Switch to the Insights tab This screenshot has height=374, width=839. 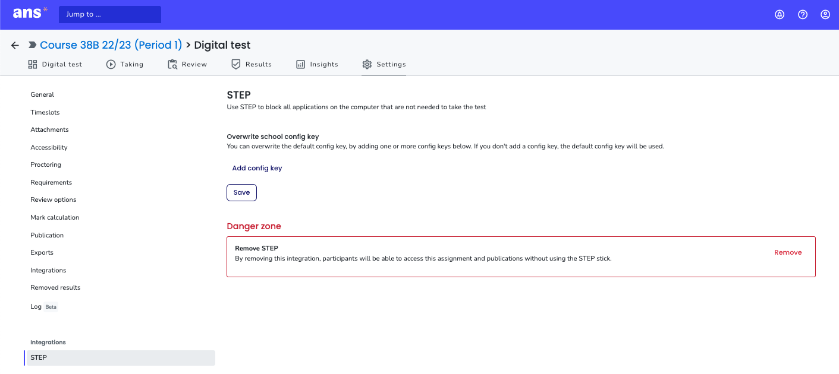point(317,64)
